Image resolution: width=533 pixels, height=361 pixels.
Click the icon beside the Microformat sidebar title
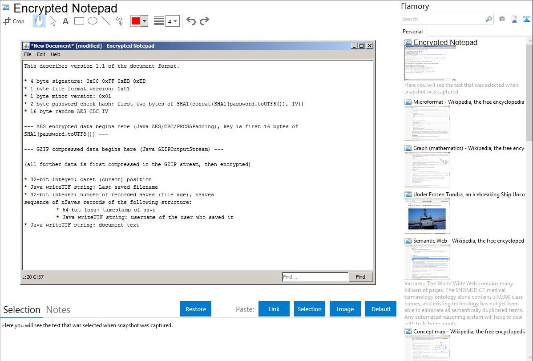coord(408,102)
